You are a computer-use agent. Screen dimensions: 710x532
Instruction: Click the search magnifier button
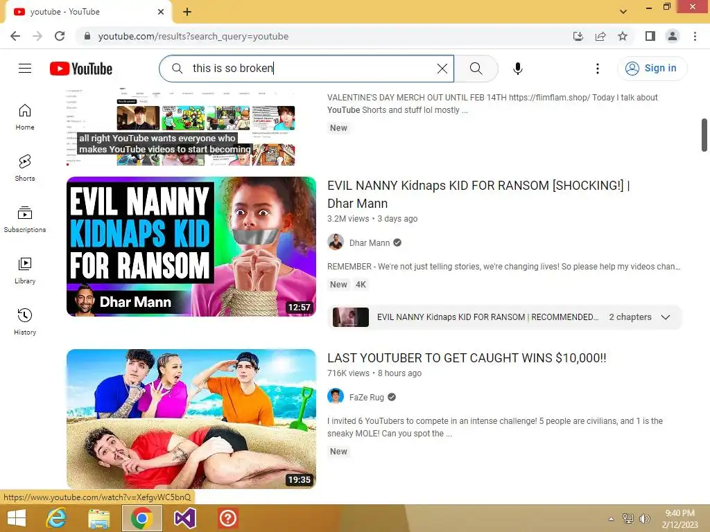tap(476, 69)
